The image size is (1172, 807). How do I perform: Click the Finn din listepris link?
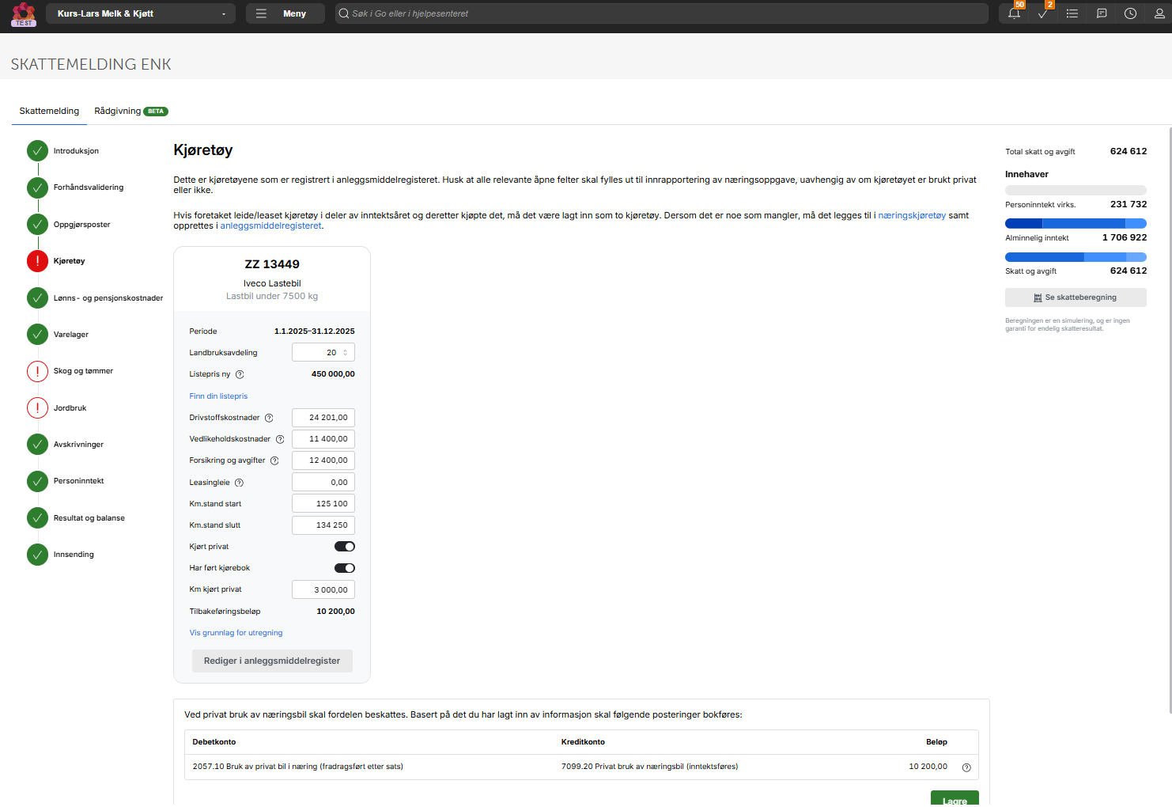tap(218, 396)
